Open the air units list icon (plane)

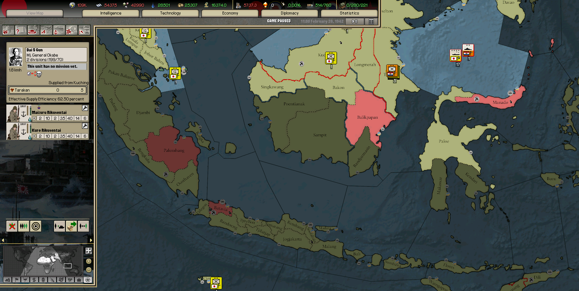[46, 30]
